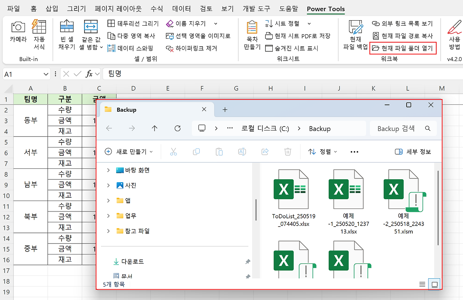This screenshot has width=463, height=300.
Task: Open Explorer more options ellipsis
Action: click(354, 152)
